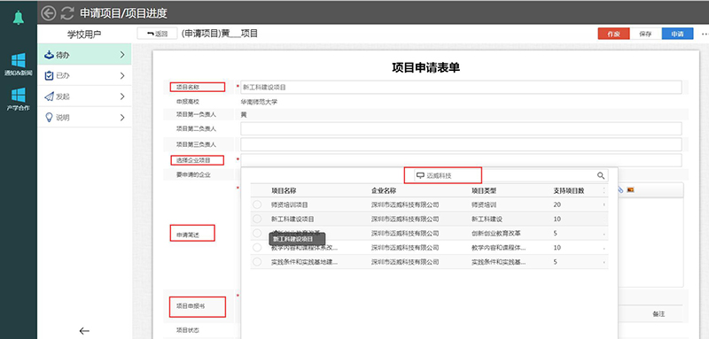Select radio for 教学内容和课程体系改 row

(257, 247)
